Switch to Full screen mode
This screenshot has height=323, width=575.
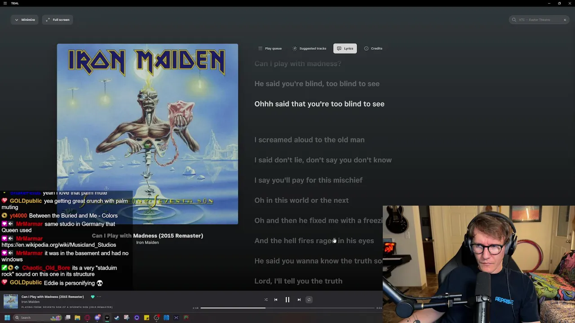pos(57,20)
